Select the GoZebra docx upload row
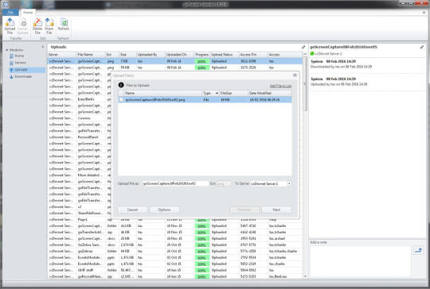 pyautogui.click(x=175, y=245)
